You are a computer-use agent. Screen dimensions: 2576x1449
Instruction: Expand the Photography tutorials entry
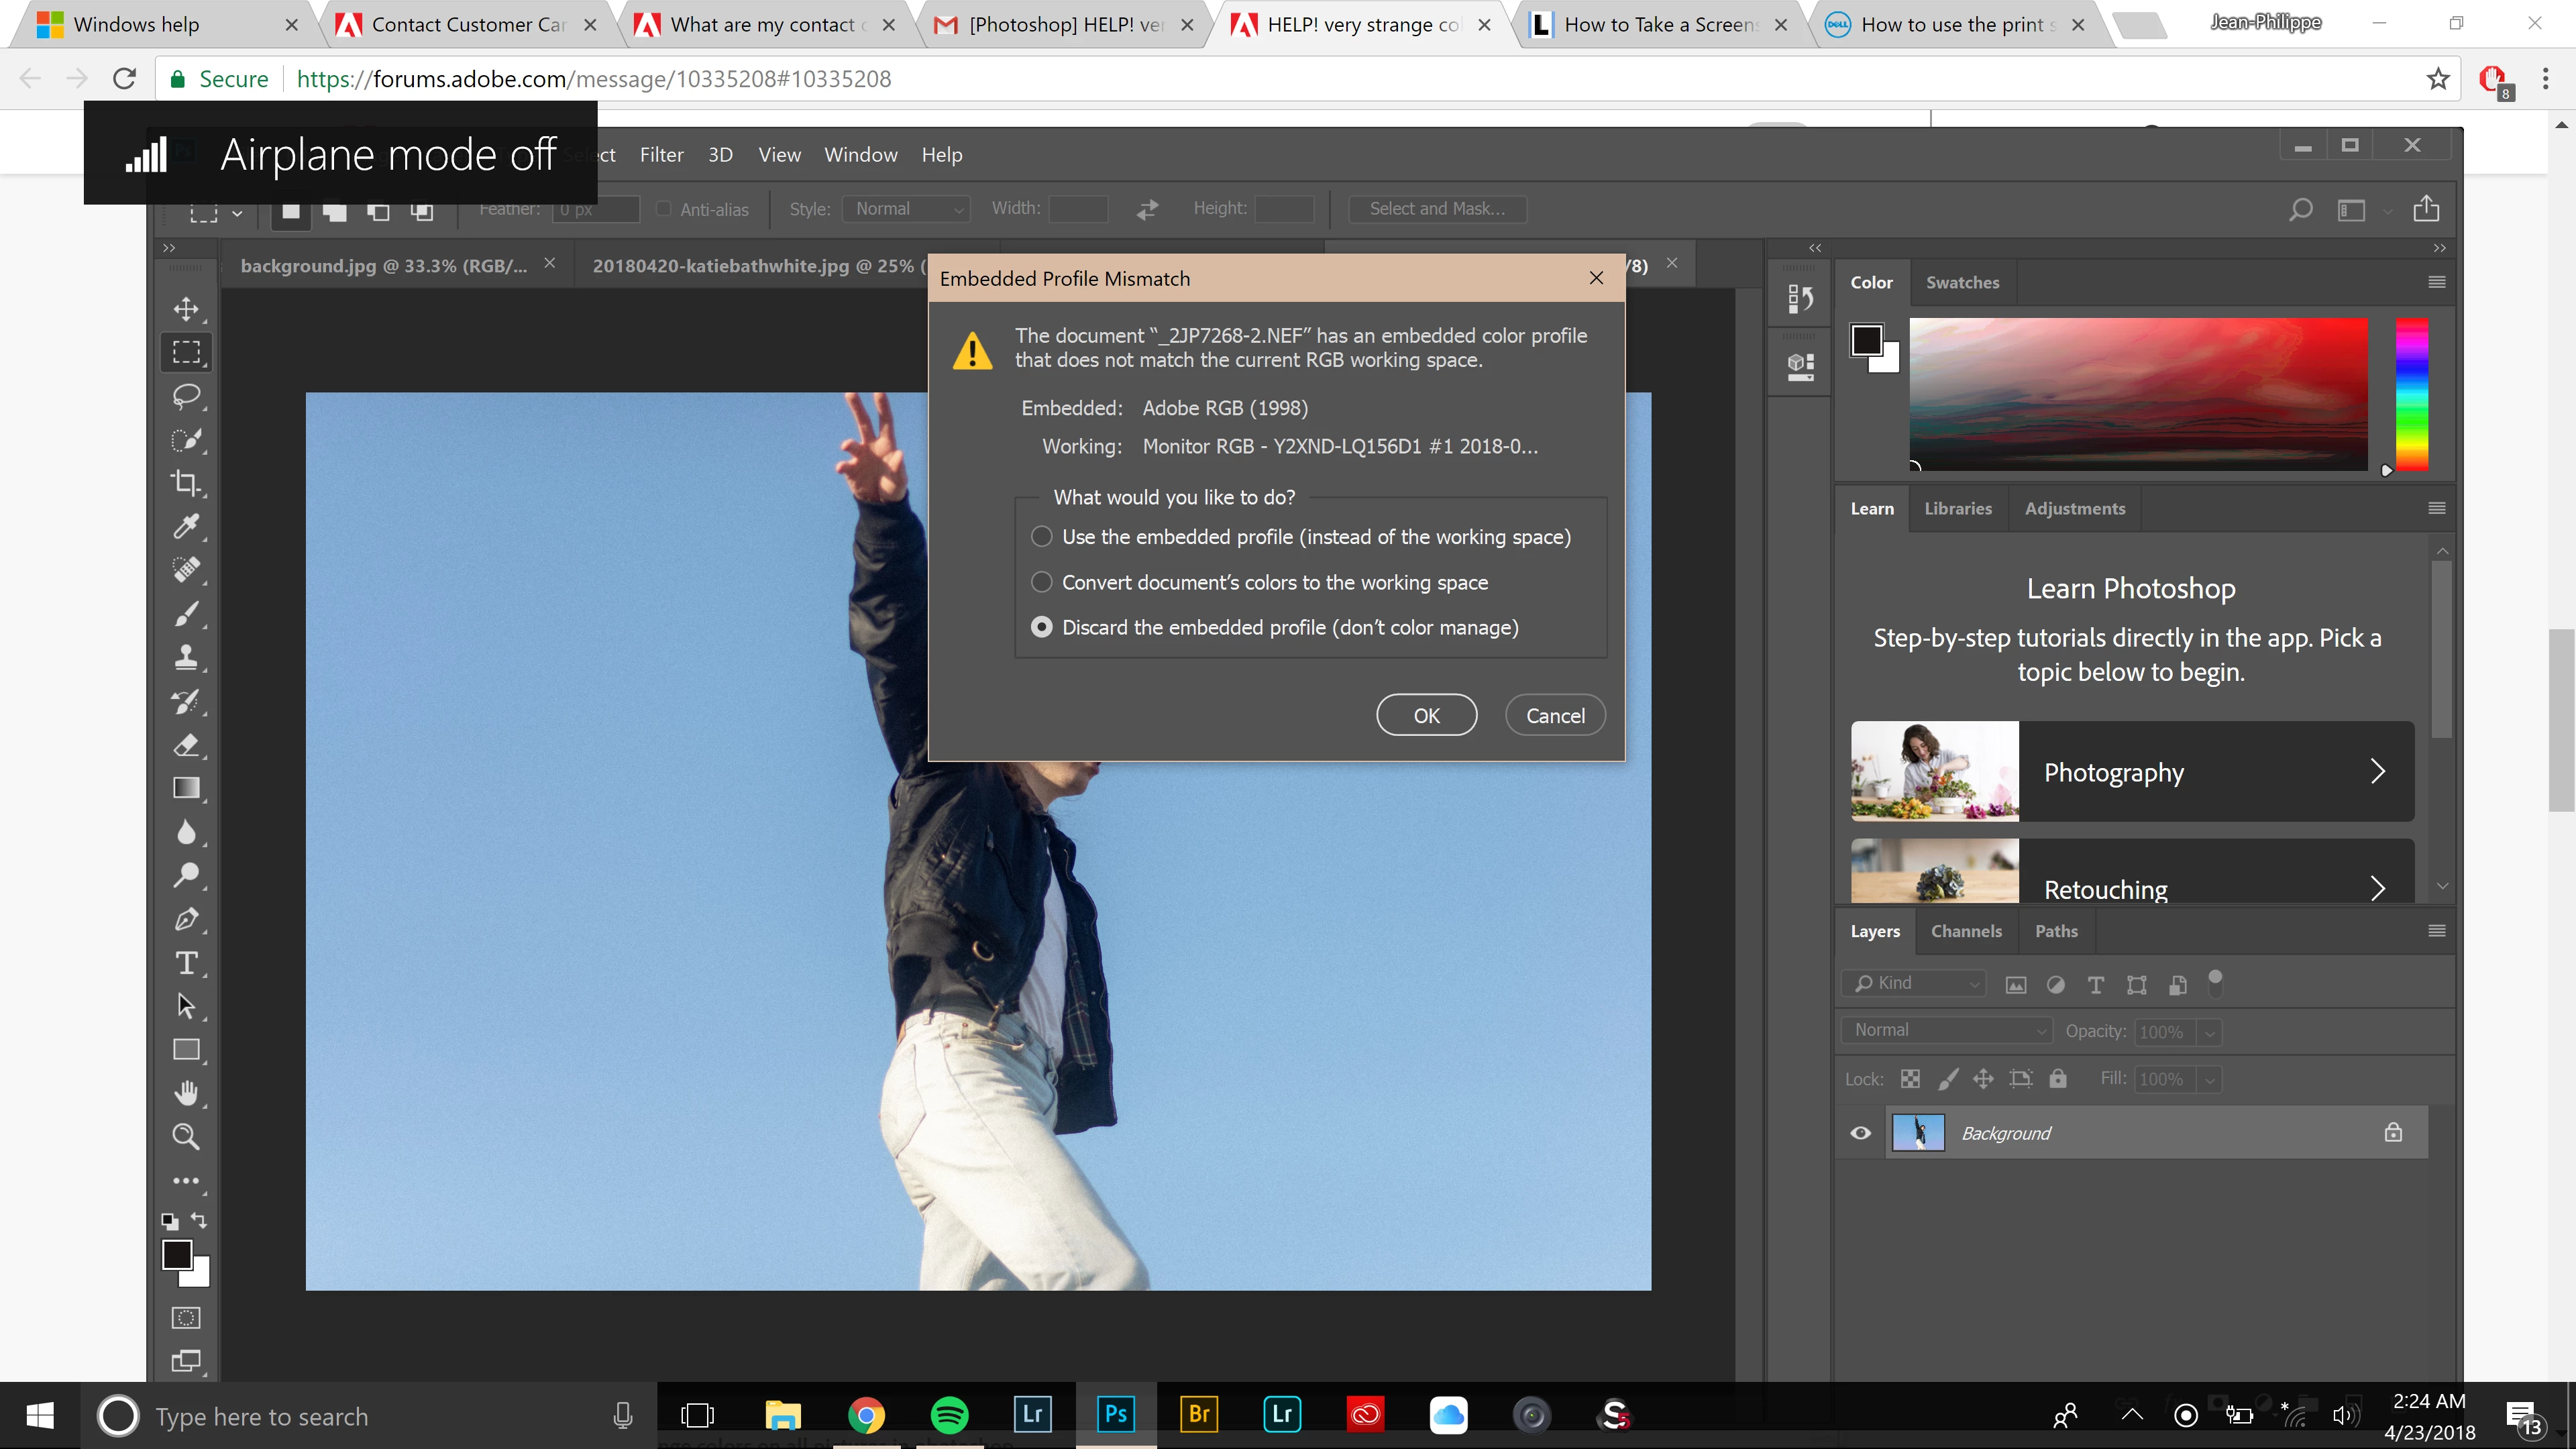click(2132, 772)
